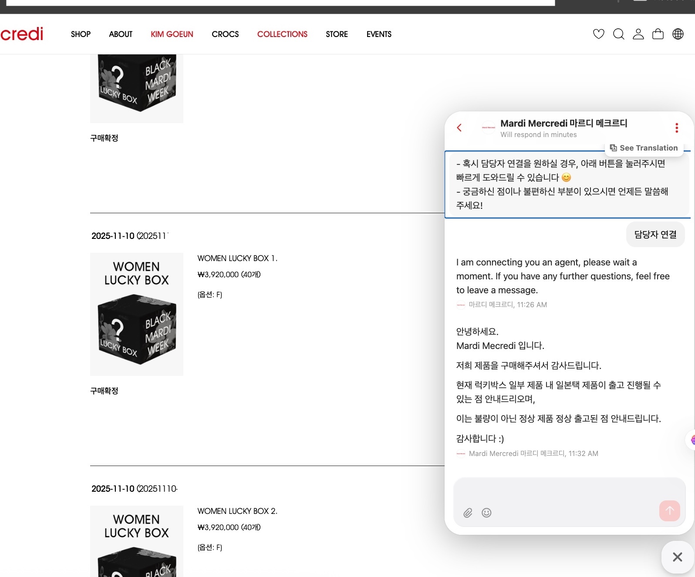This screenshot has height=577, width=695.
Task: Open the CROCS menu item
Action: (225, 34)
